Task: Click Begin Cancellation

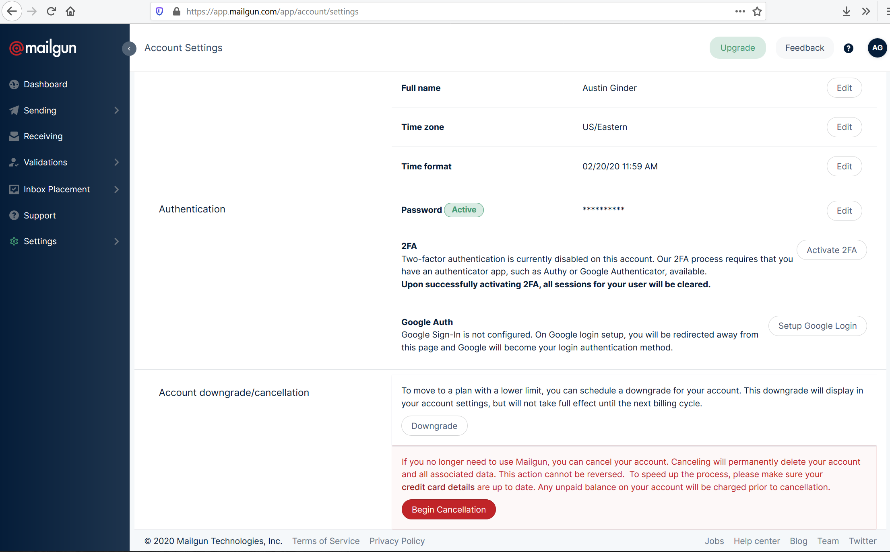Action: [x=449, y=510]
